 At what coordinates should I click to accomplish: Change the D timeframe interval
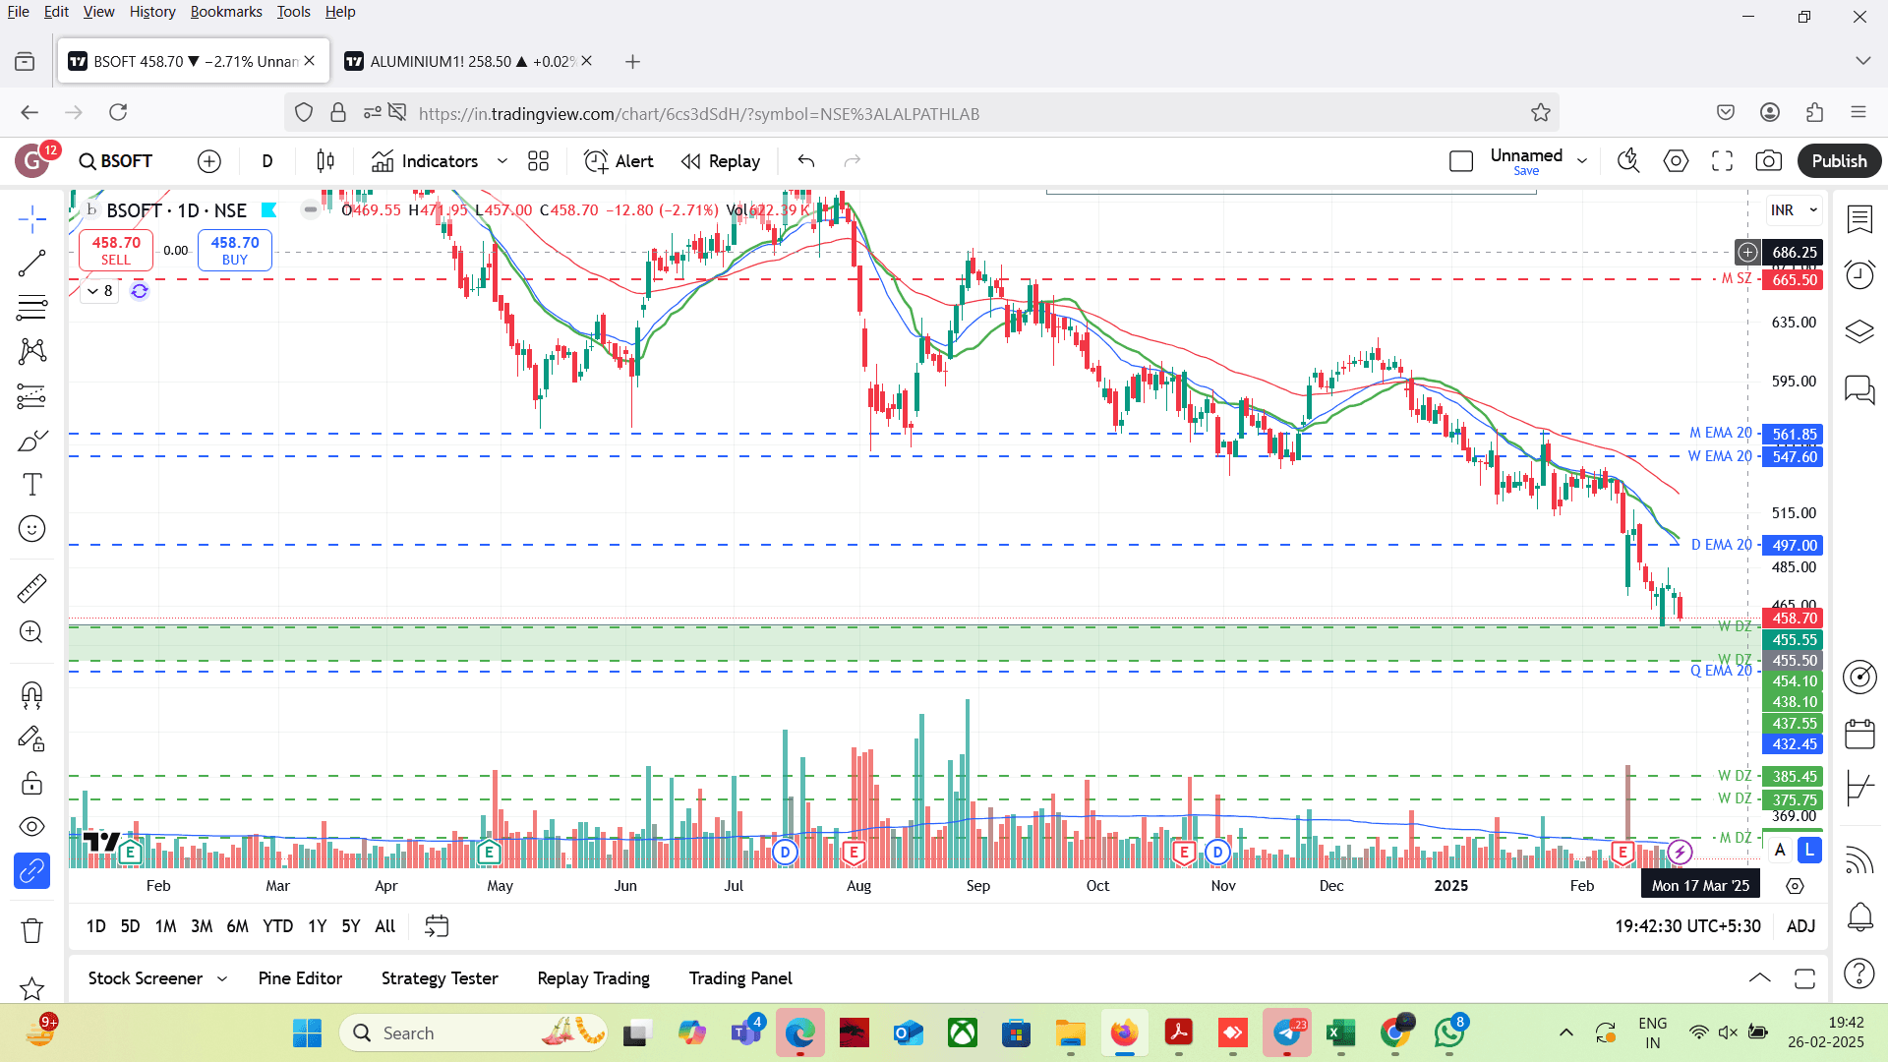(267, 161)
